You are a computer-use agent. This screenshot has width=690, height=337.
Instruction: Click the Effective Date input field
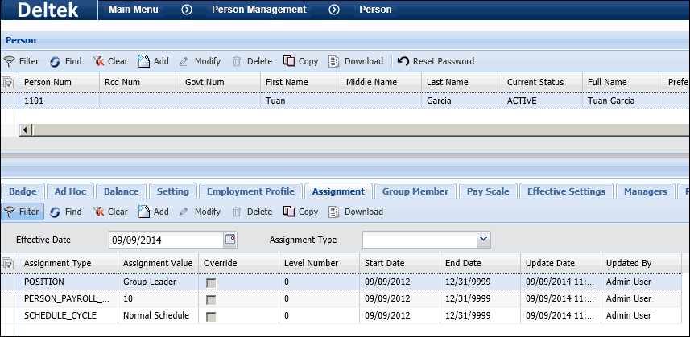click(x=165, y=240)
